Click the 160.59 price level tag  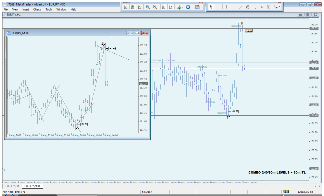click(x=314, y=169)
